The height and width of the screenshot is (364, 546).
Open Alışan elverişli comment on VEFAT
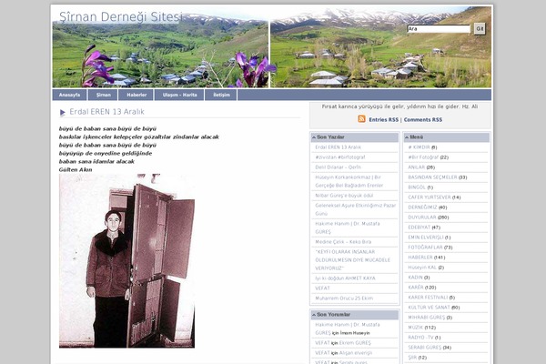click(x=356, y=353)
